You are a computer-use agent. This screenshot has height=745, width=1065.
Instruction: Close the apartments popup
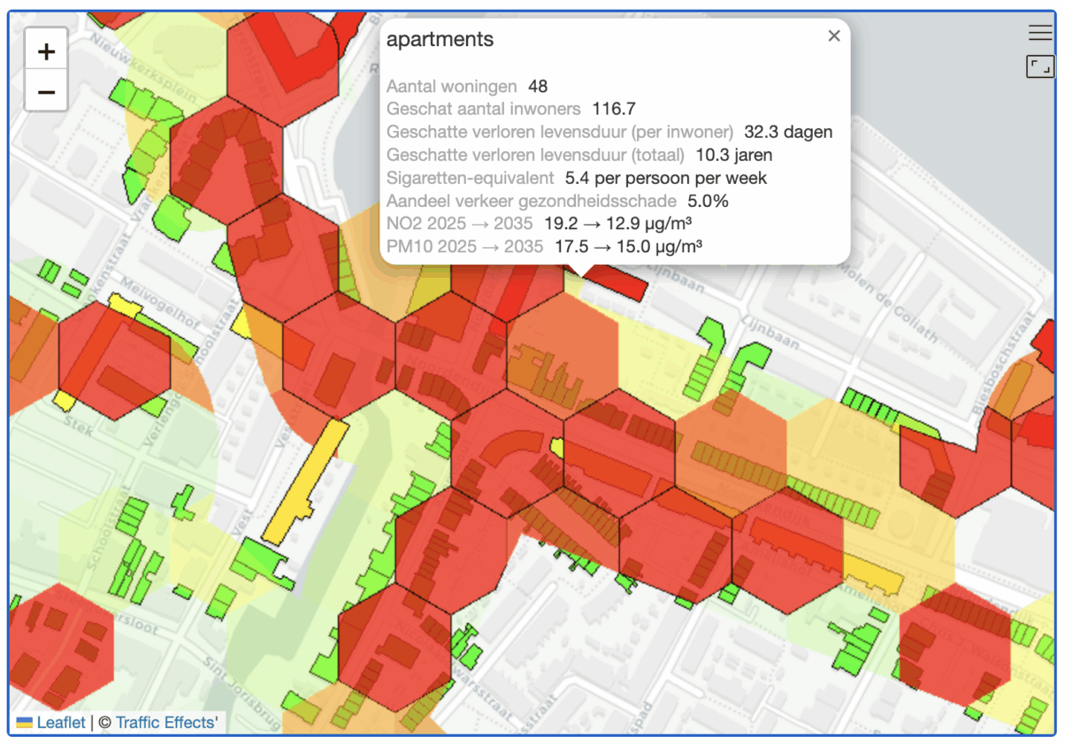click(x=833, y=36)
